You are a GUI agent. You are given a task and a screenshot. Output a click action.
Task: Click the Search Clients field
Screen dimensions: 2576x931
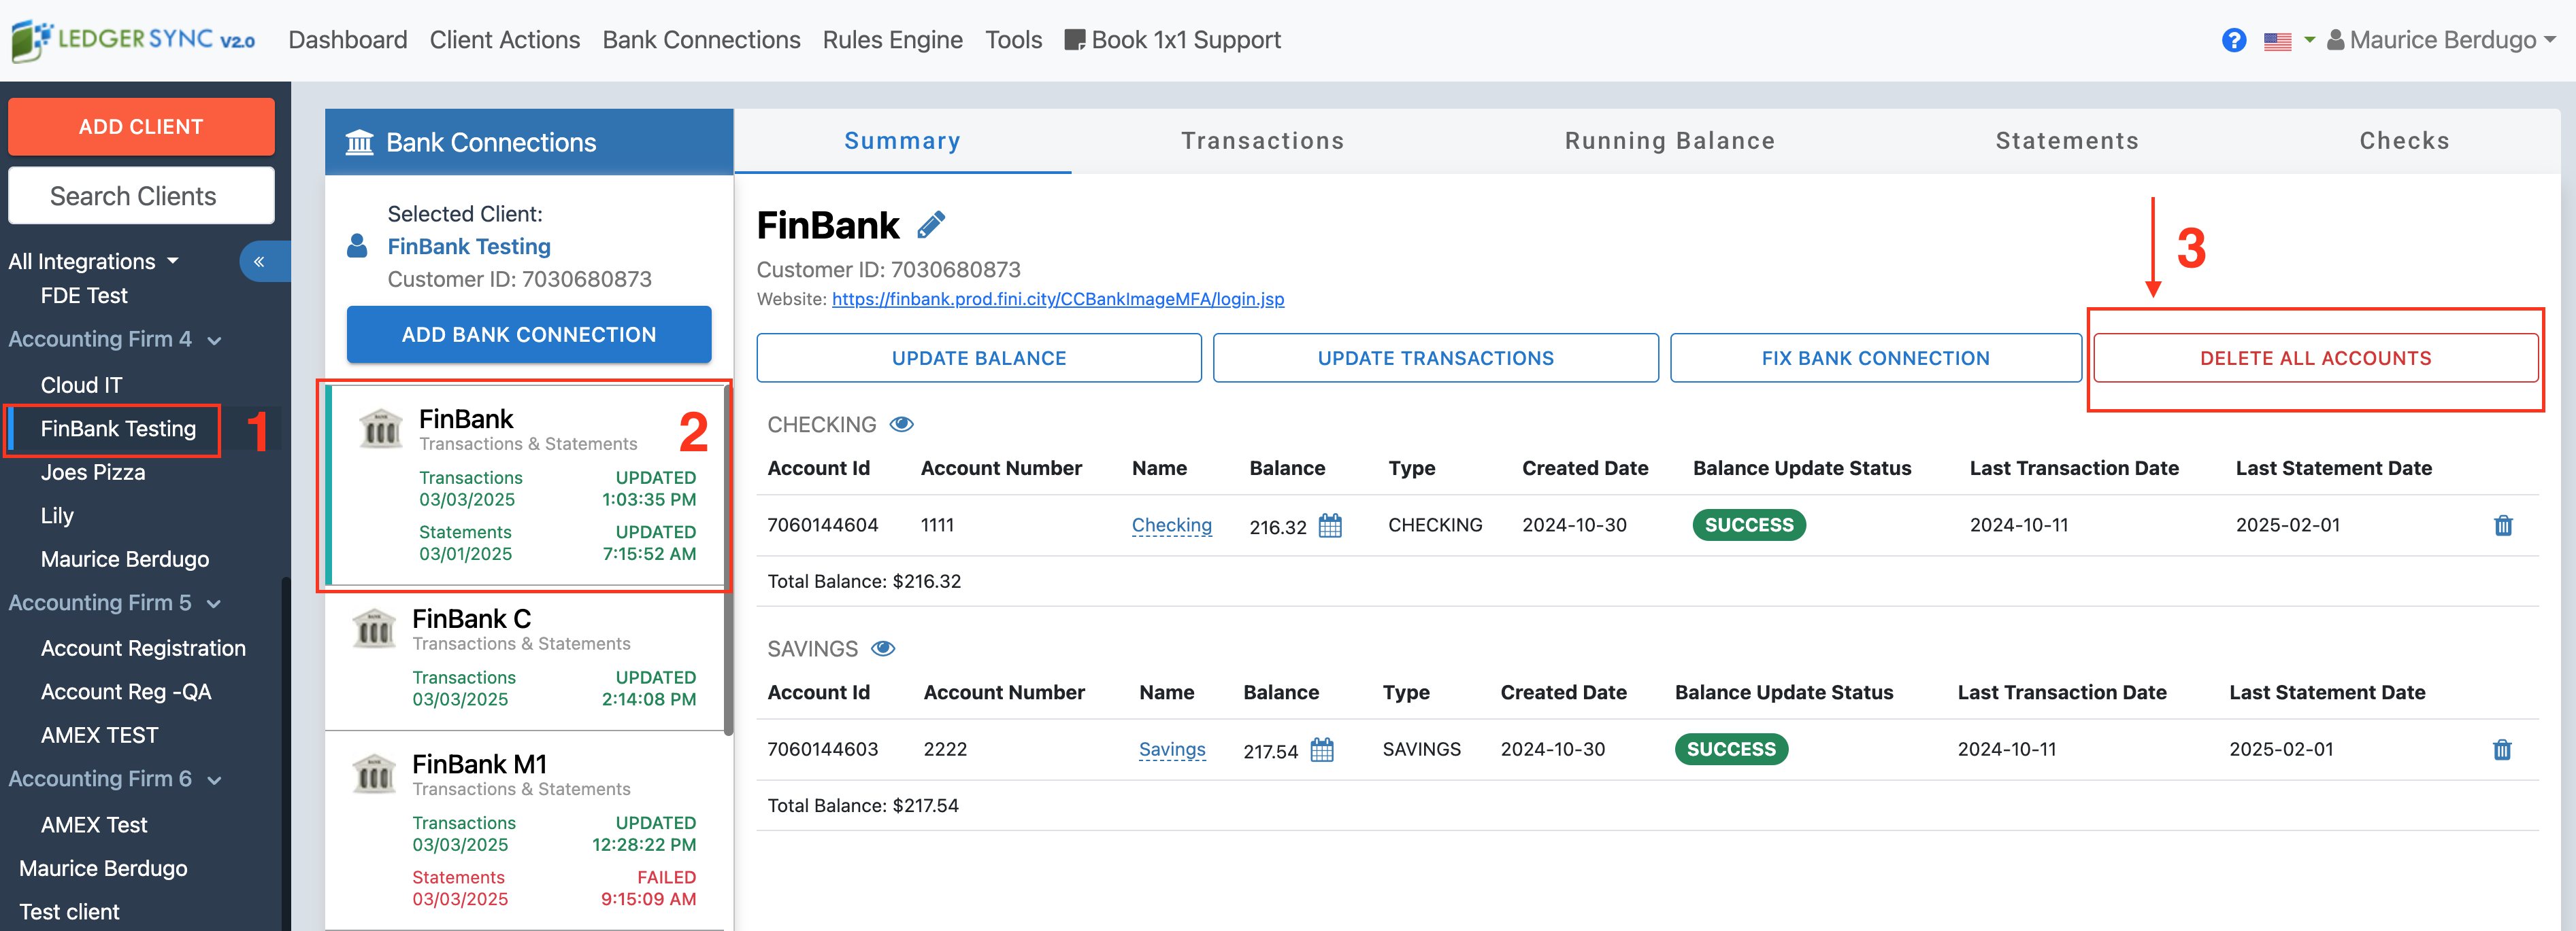click(x=141, y=196)
